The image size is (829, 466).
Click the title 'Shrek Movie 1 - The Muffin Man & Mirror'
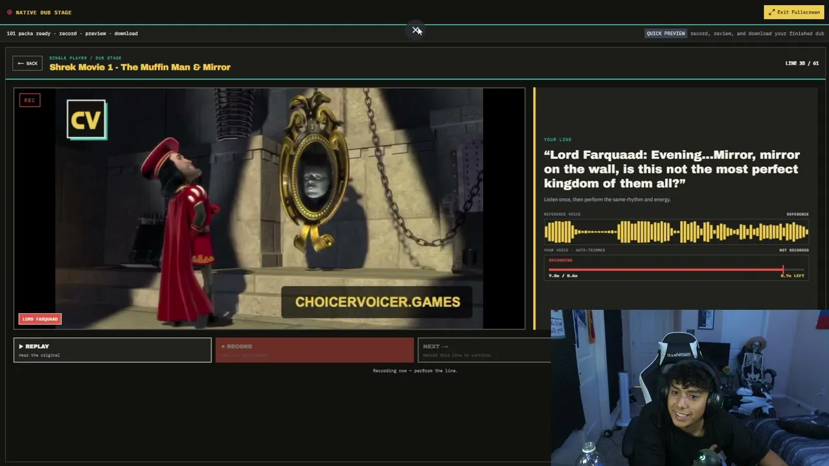[140, 67]
